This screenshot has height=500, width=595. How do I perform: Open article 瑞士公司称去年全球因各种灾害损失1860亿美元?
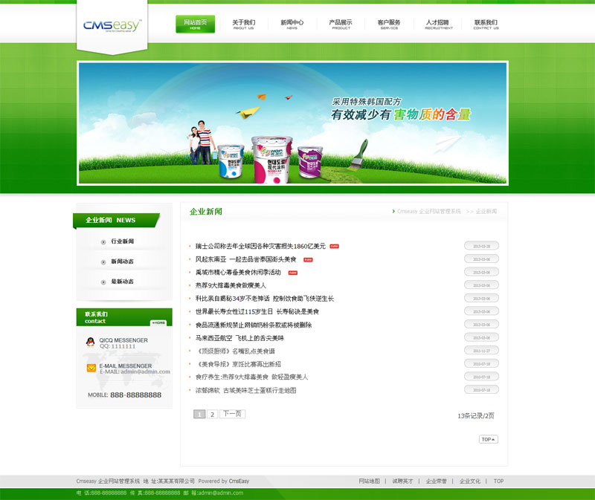click(x=260, y=246)
